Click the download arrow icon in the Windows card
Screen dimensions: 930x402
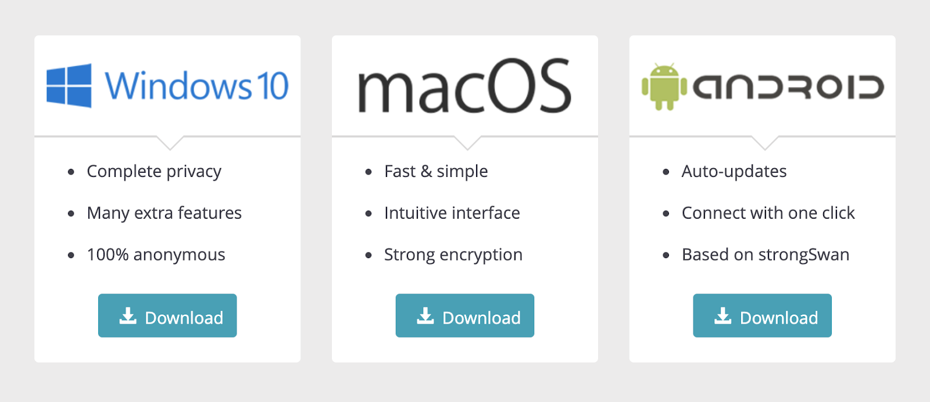click(128, 316)
